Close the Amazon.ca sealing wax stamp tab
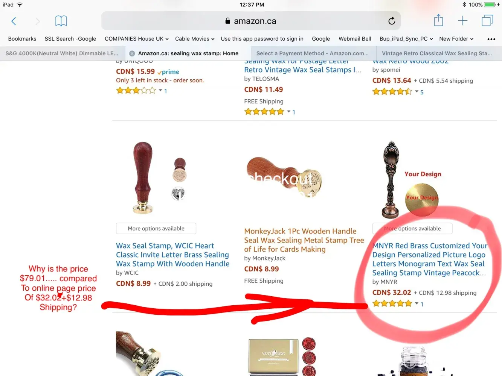 [x=132, y=53]
